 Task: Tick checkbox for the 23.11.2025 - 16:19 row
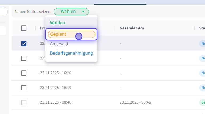(x=24, y=88)
